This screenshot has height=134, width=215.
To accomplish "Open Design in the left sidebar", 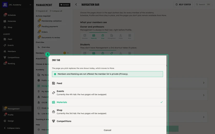I will pyautogui.click(x=17, y=121).
